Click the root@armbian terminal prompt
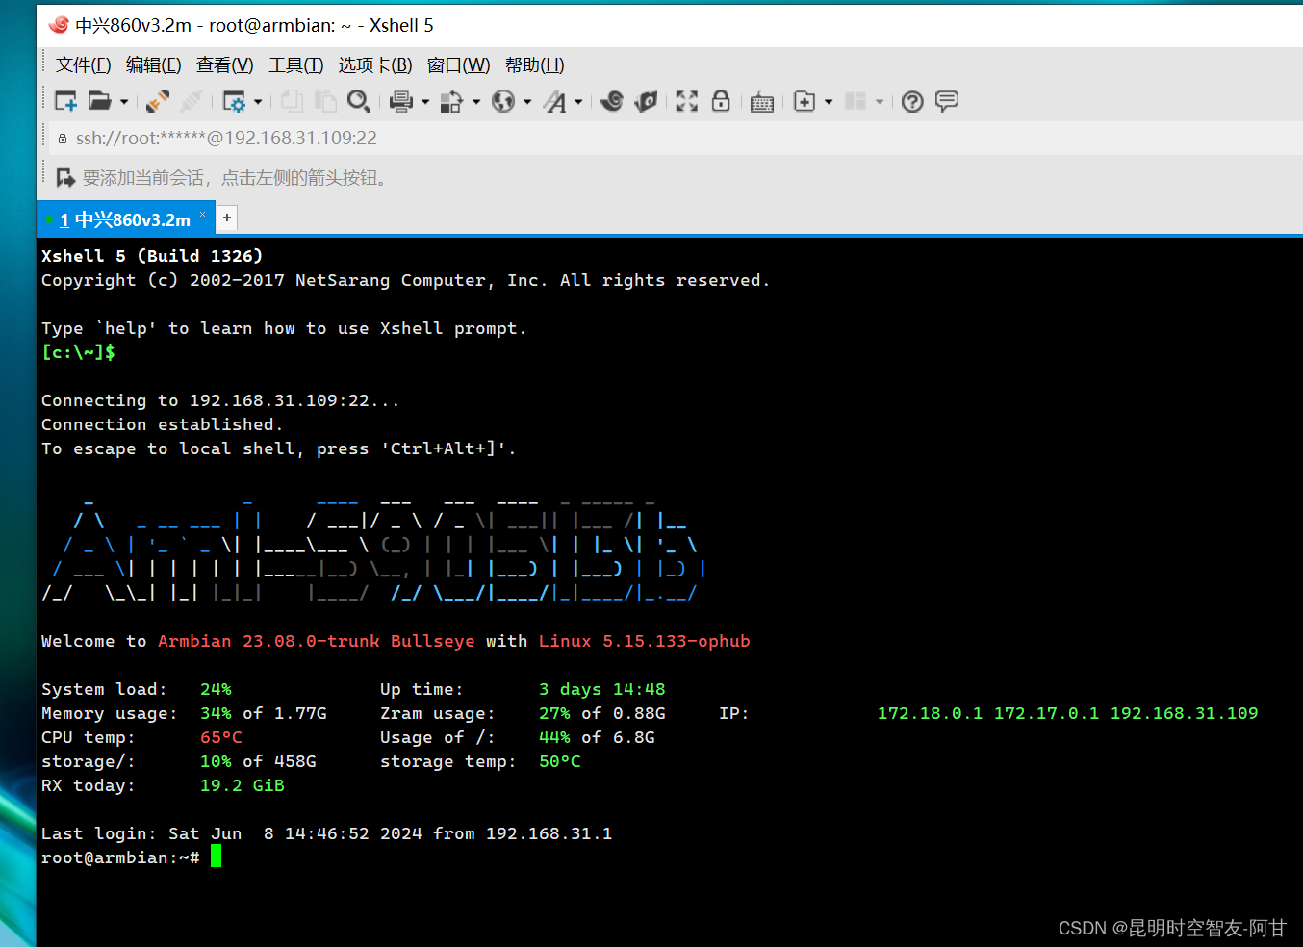This screenshot has width=1303, height=947. (120, 857)
